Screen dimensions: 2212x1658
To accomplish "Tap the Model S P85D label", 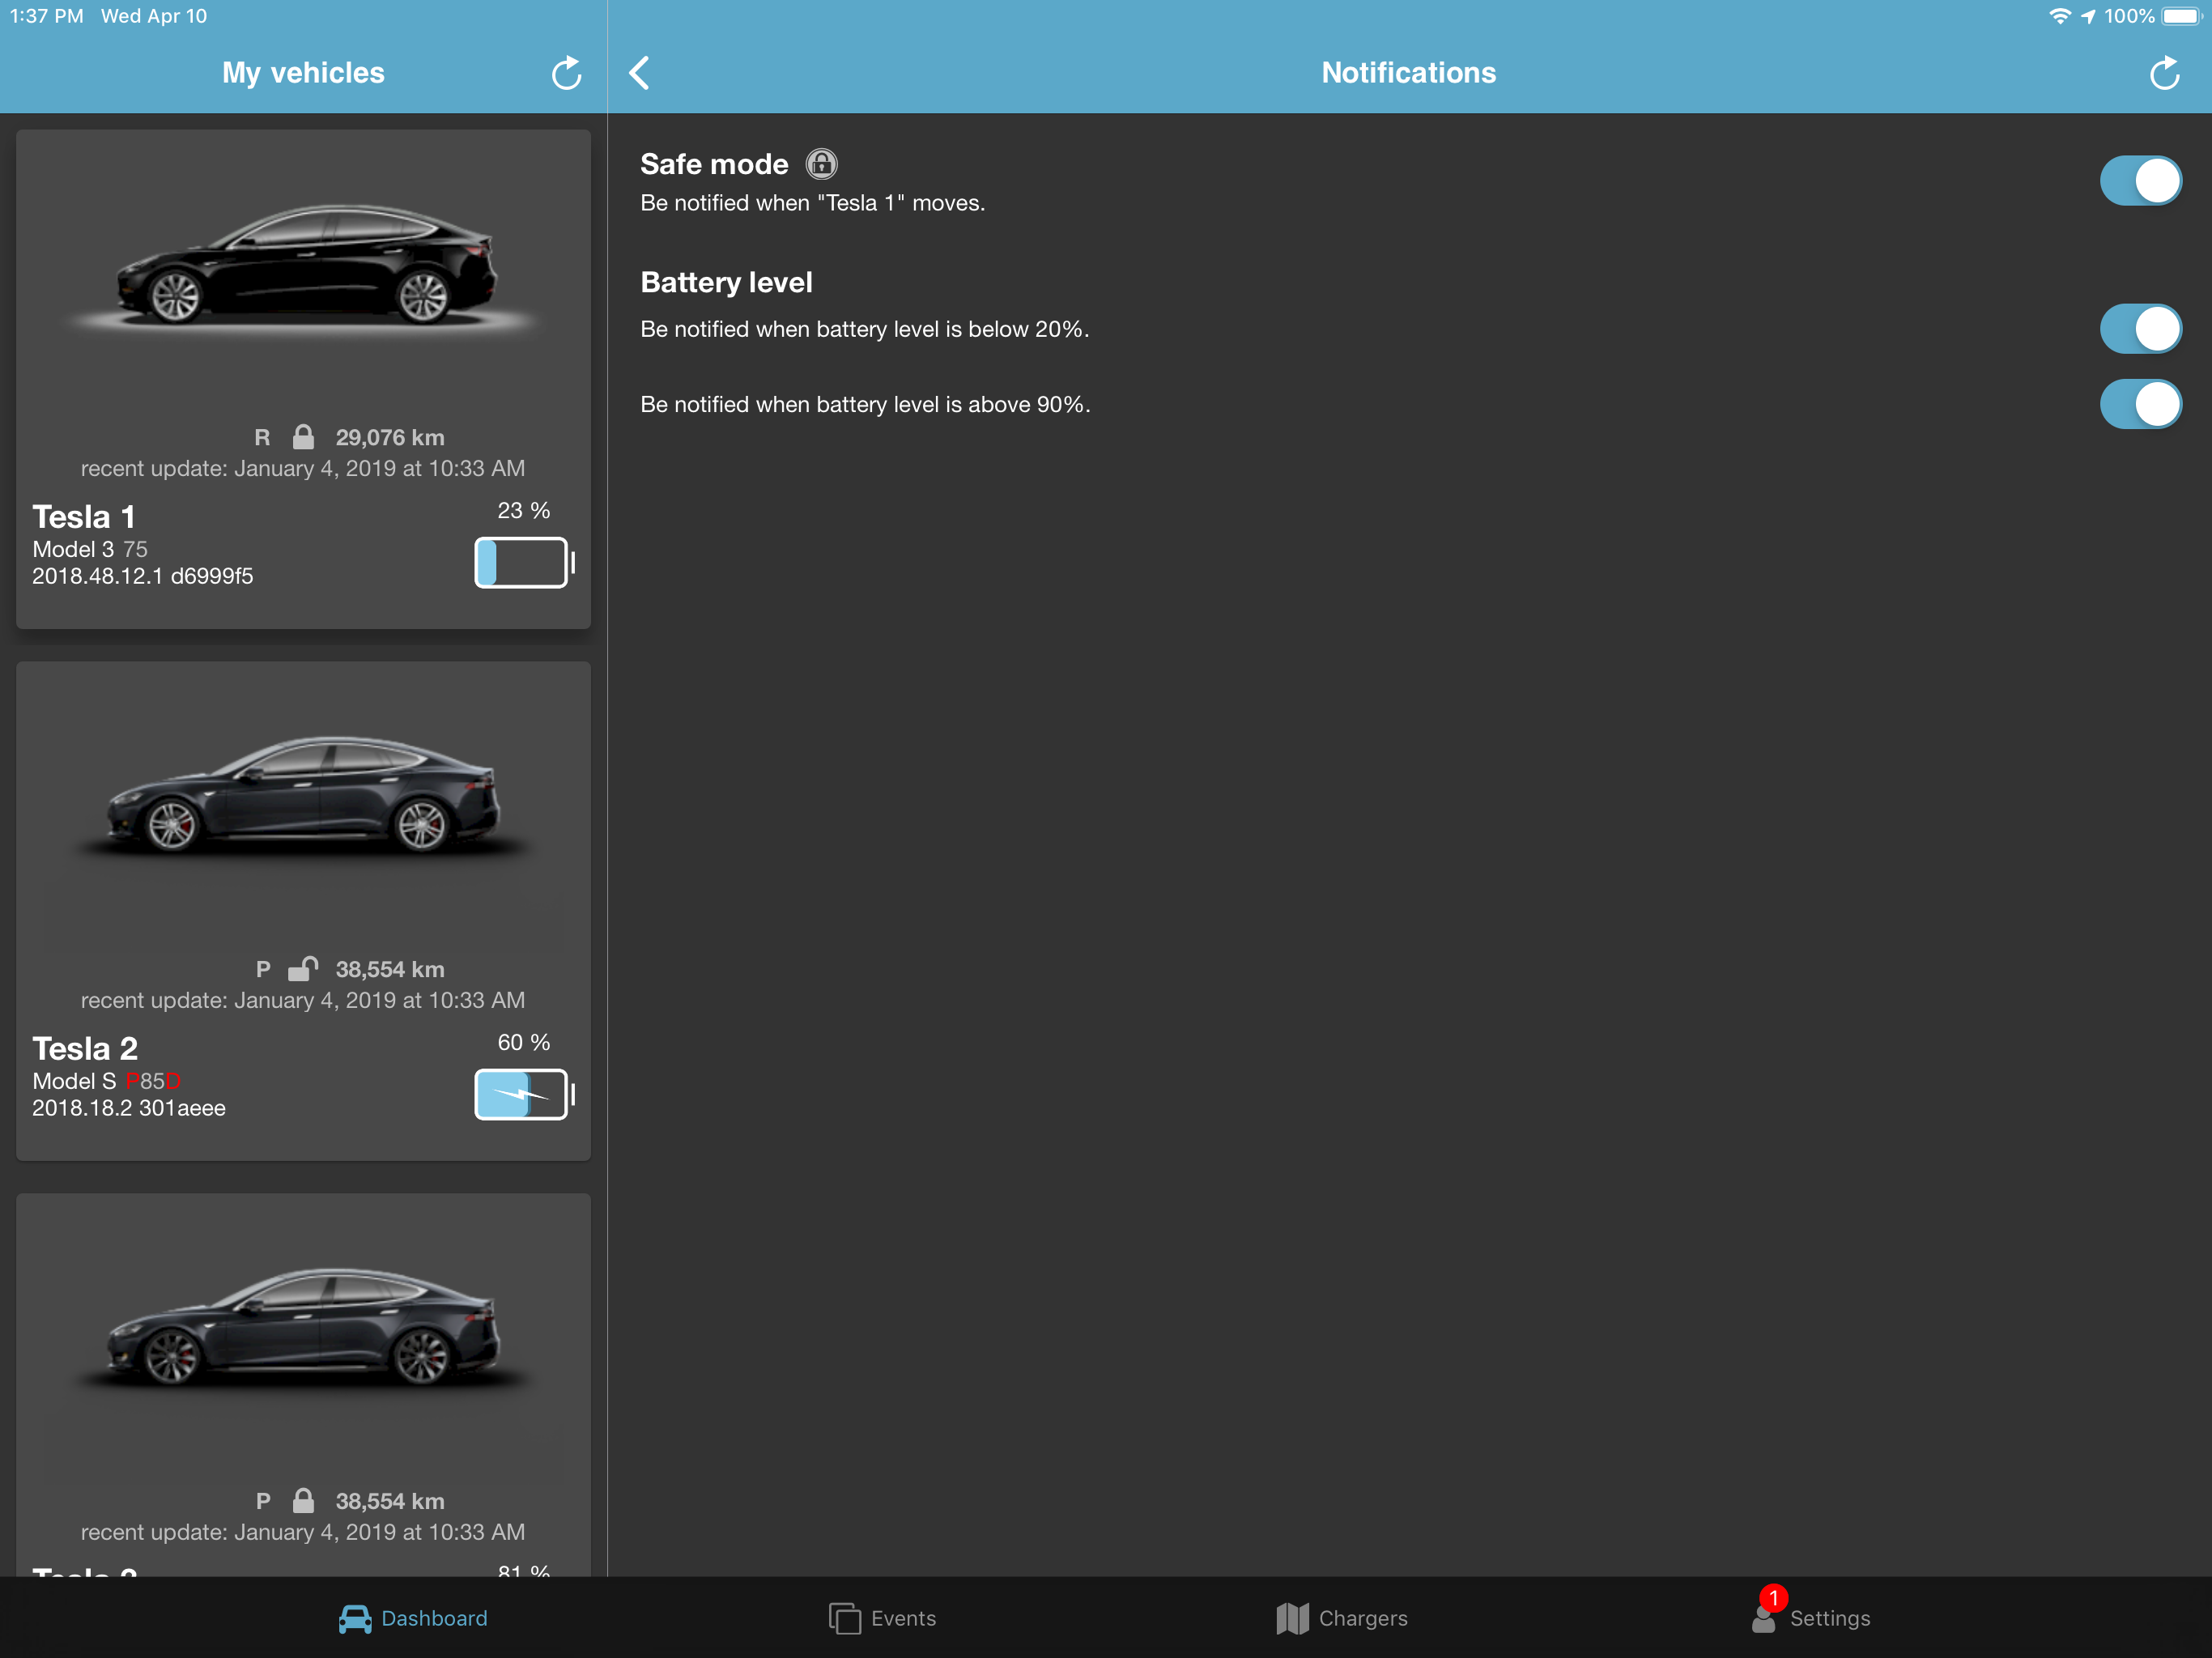I will tap(107, 1081).
